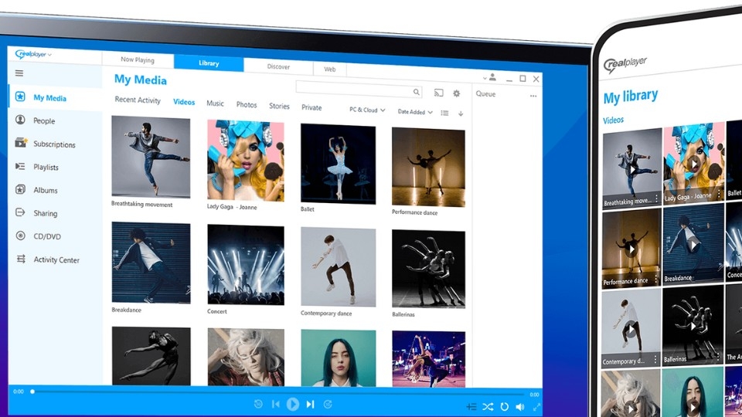Viewport: 742px width, 417px height.
Task: Click the Subscriptions sidebar icon
Action: coord(20,142)
